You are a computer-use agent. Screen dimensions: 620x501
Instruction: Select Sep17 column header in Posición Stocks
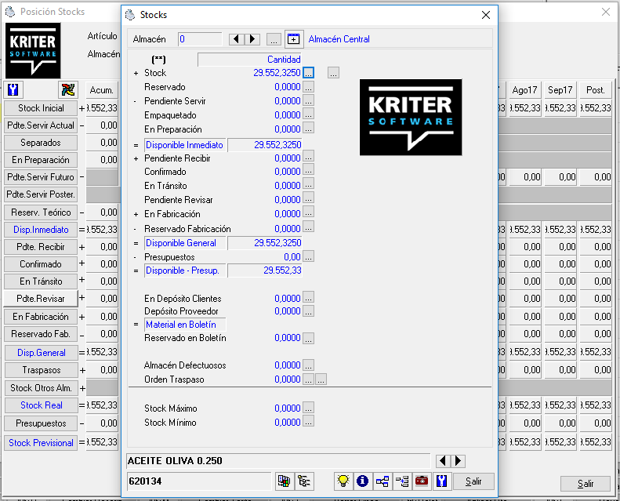[x=560, y=90]
